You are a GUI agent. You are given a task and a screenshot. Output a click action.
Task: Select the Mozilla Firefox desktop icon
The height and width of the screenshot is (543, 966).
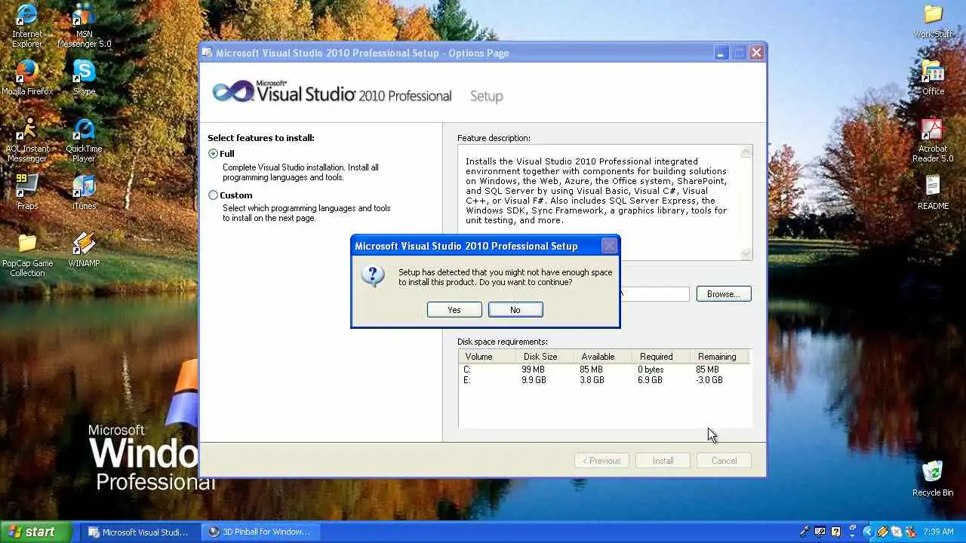coord(27,77)
